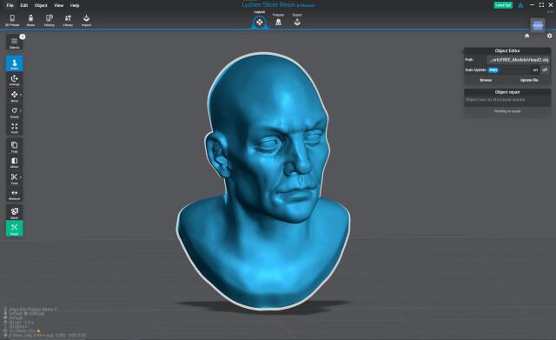This screenshot has height=340, width=556.
Task: Choose the Arrange tool
Action: tap(15, 80)
